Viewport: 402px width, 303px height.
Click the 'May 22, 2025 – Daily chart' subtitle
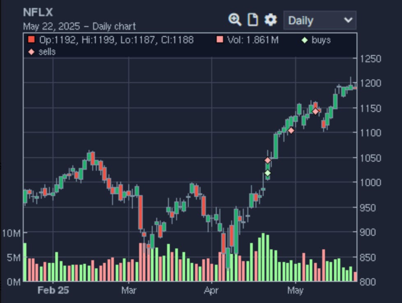tap(79, 26)
